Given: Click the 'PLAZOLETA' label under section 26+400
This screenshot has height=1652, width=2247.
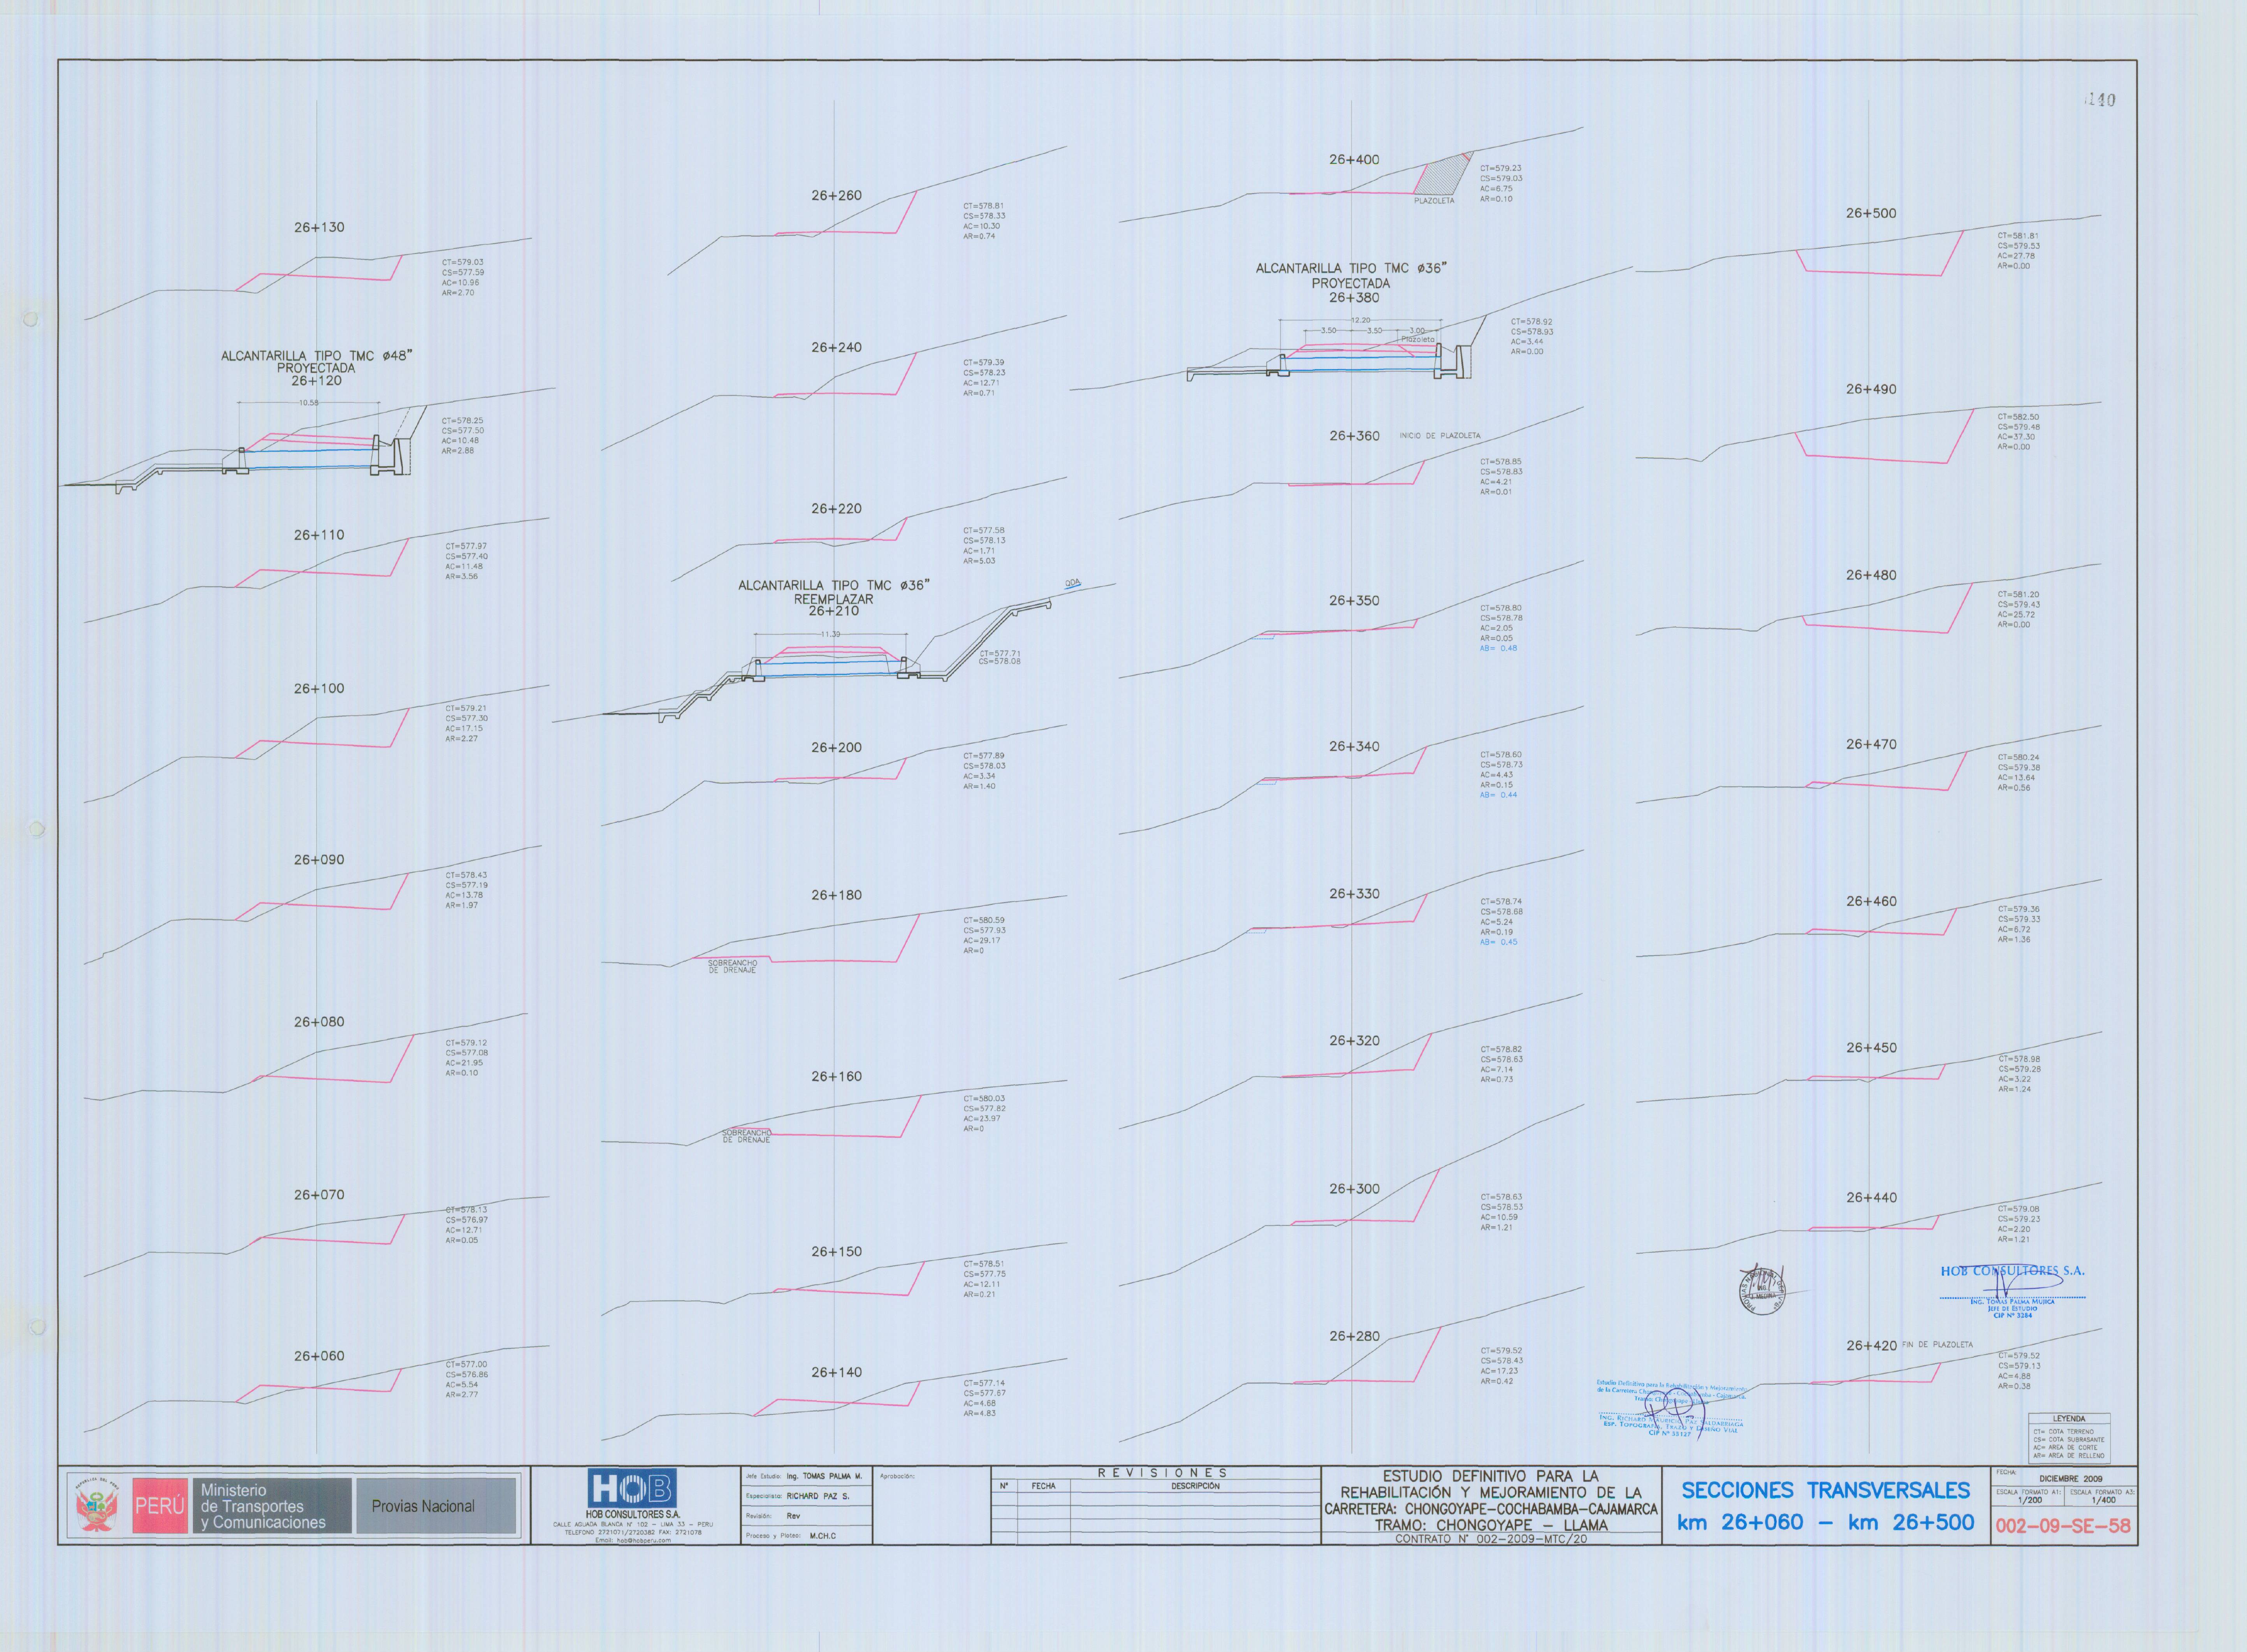Looking at the screenshot, I should click(1434, 201).
